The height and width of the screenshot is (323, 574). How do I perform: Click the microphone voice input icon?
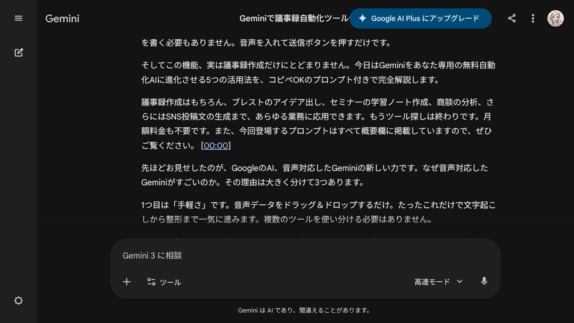(484, 281)
